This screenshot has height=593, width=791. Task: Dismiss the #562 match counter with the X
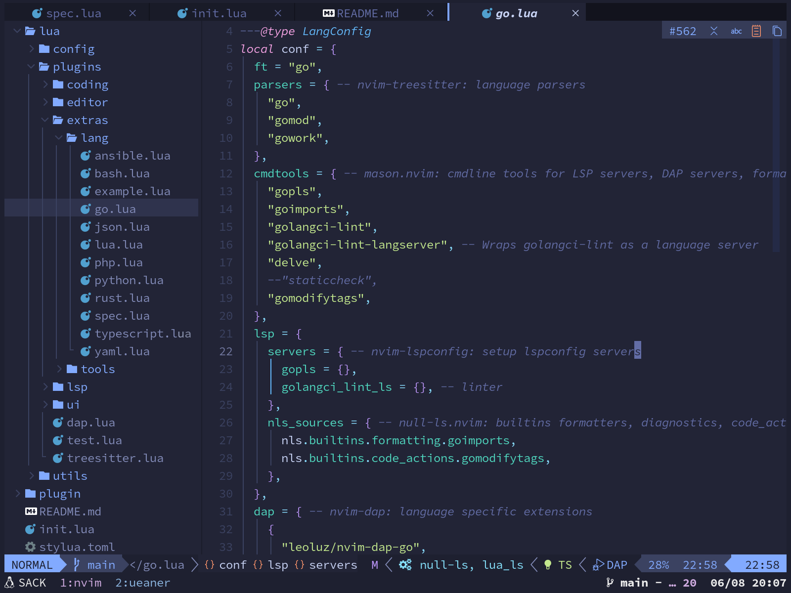point(714,31)
